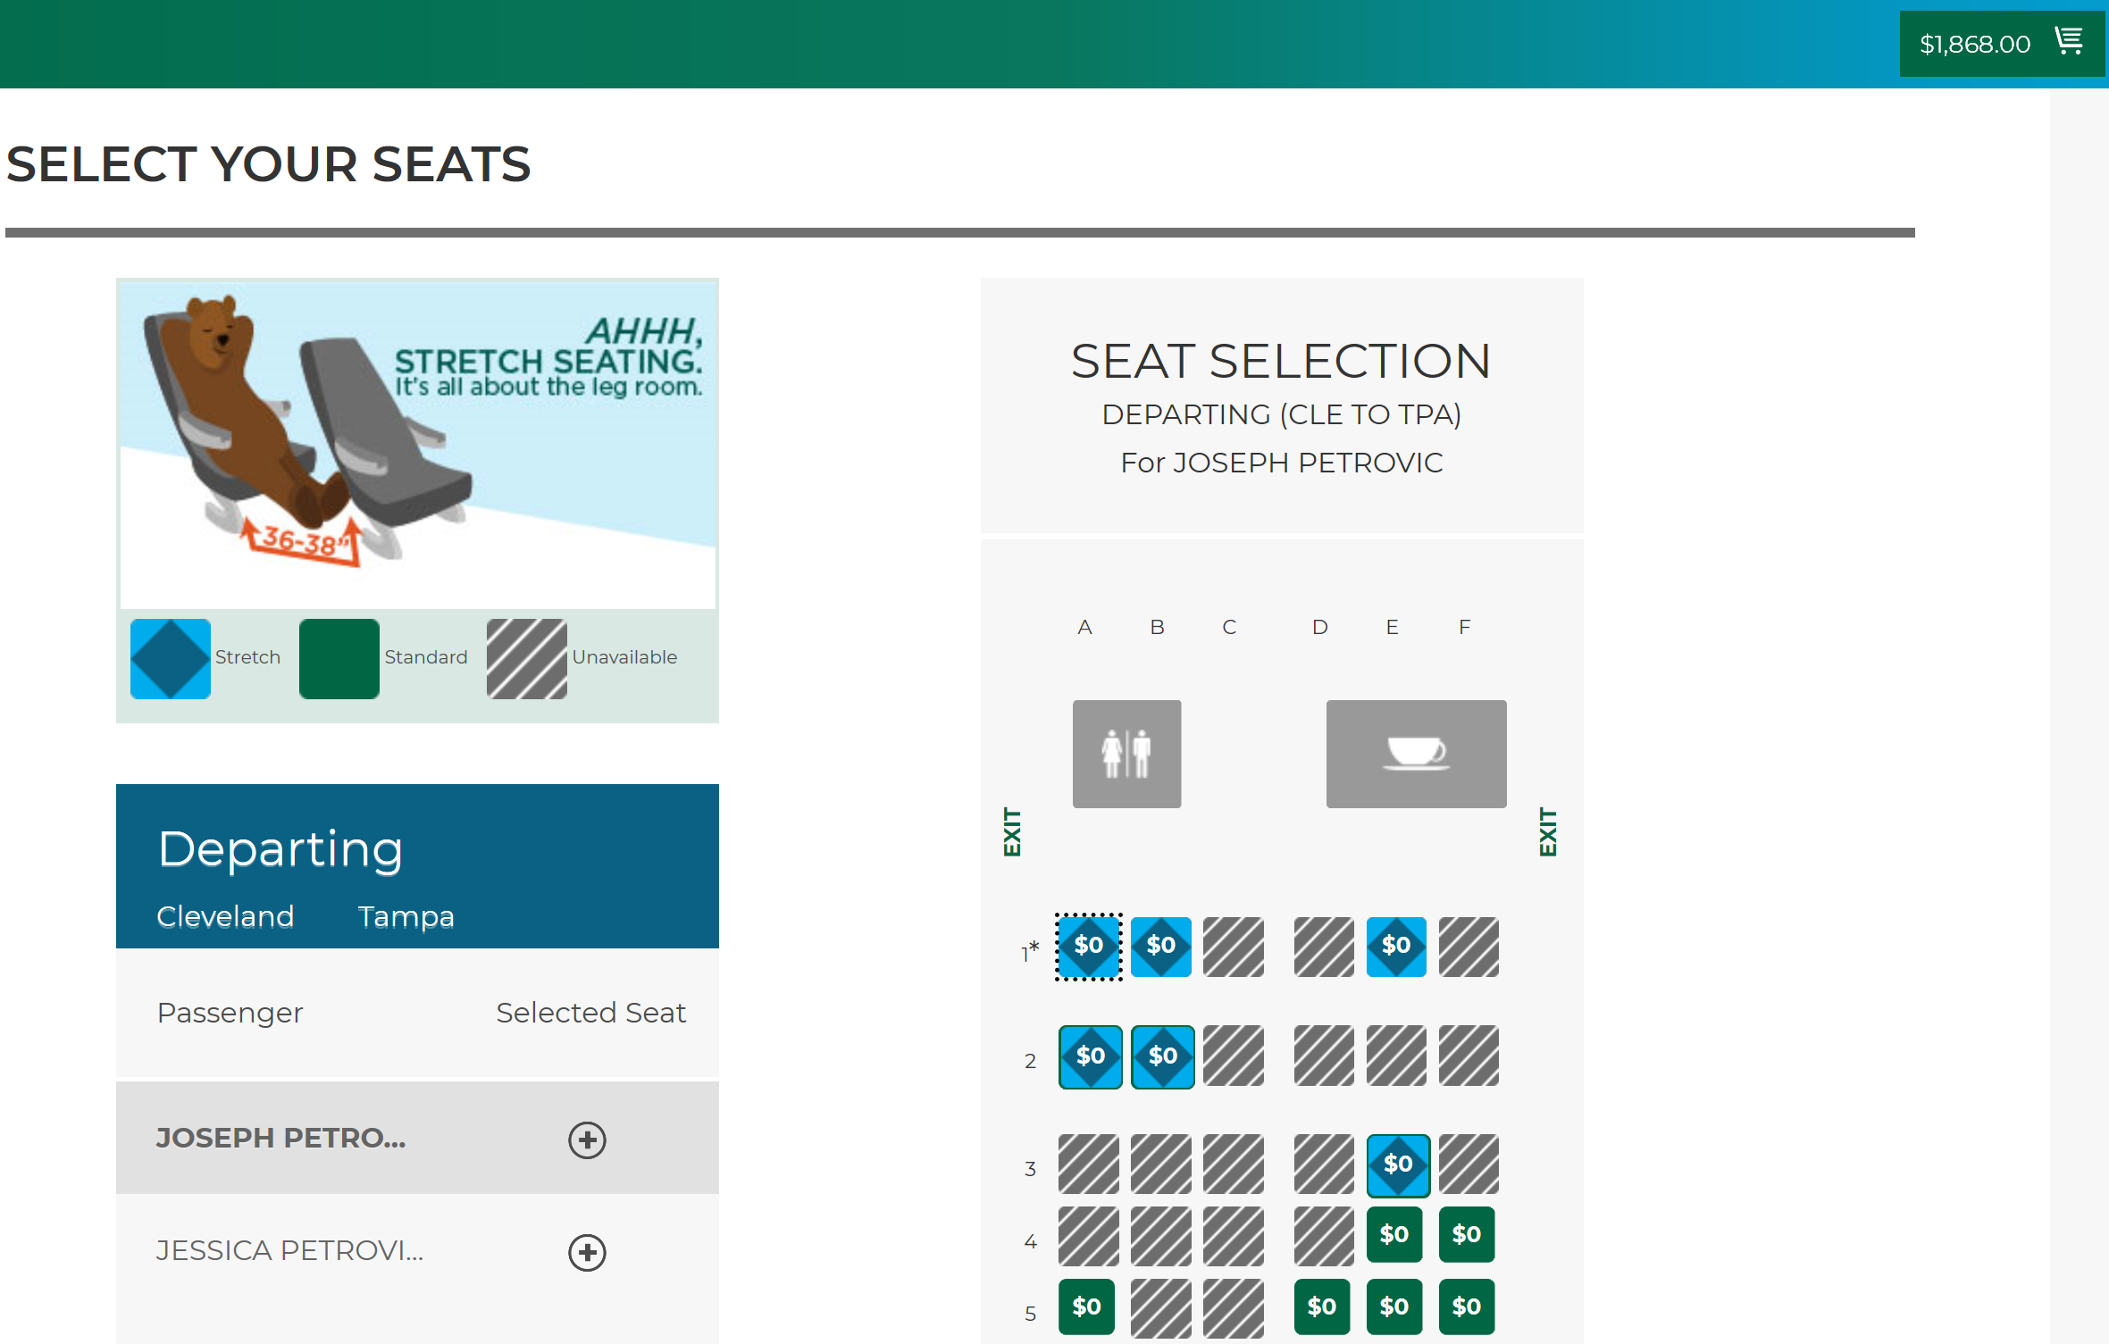Image resolution: width=2109 pixels, height=1344 pixels.
Task: Expand Joseph Petrovic plus icon
Action: click(587, 1139)
